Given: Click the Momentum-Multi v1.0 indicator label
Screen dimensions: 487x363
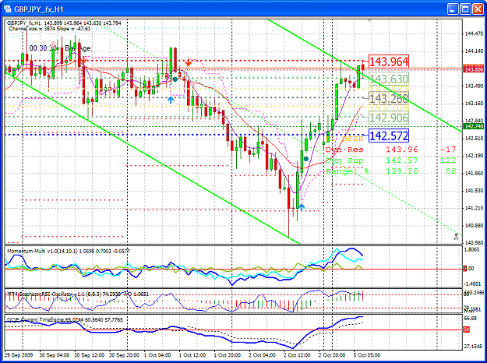Looking at the screenshot, I should (69, 251).
